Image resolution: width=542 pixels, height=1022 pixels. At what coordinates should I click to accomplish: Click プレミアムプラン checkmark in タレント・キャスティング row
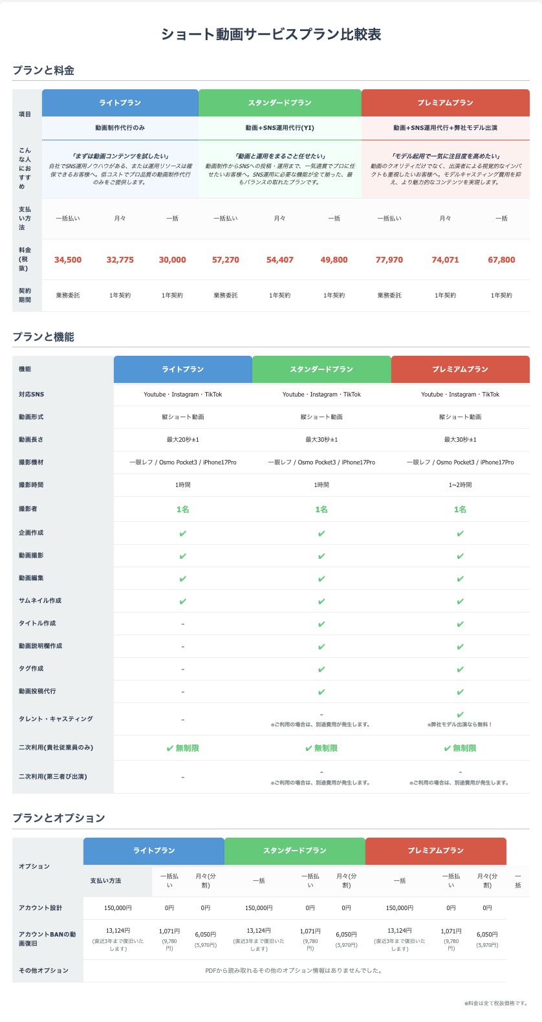pos(460,715)
